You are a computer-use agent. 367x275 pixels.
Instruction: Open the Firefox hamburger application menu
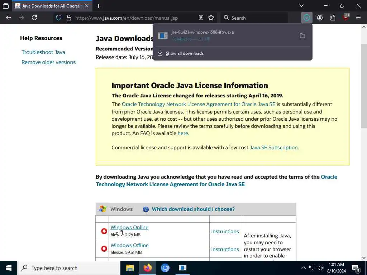pos(358,18)
